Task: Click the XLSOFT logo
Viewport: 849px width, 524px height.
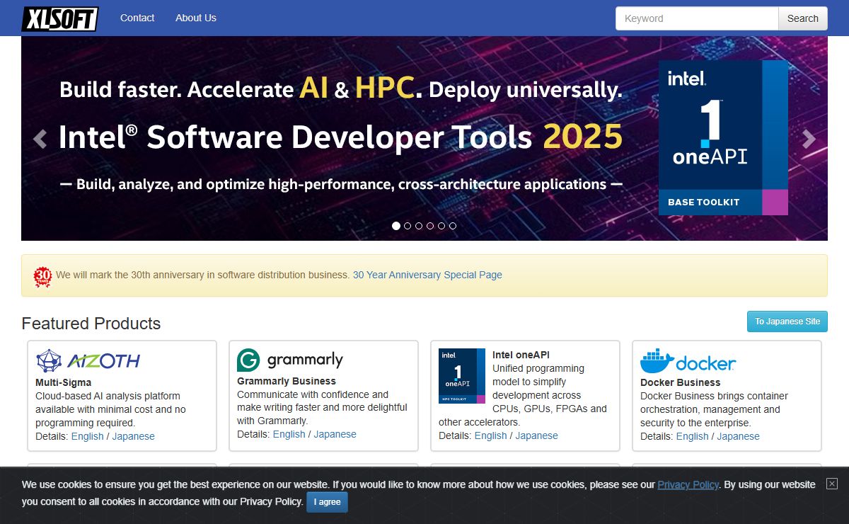Action: (60, 18)
